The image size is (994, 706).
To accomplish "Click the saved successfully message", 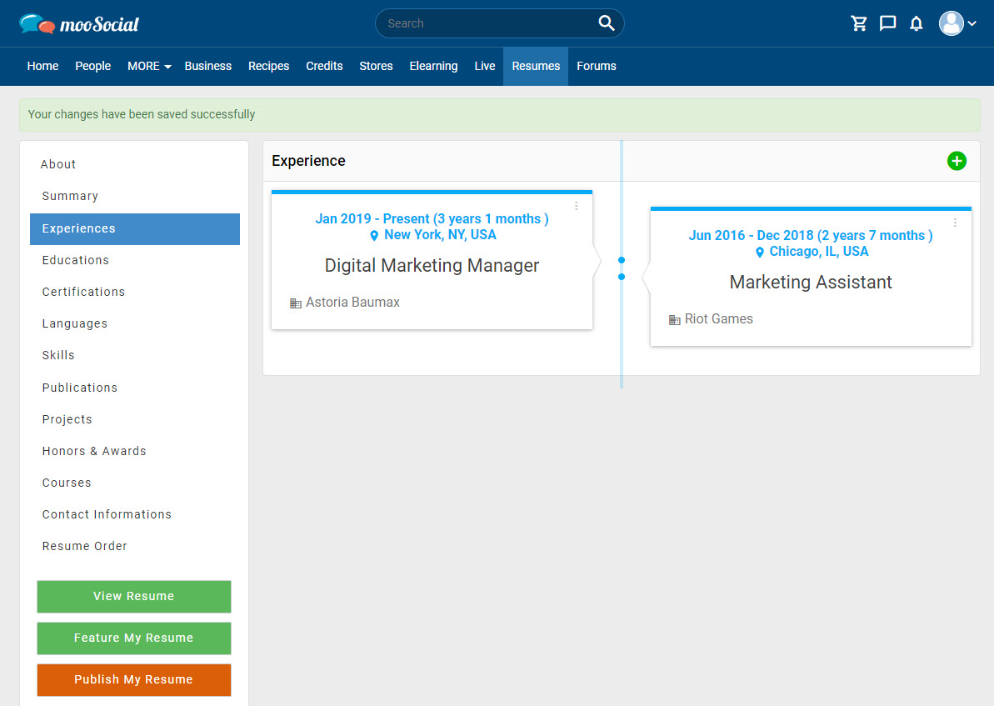I will click(142, 114).
